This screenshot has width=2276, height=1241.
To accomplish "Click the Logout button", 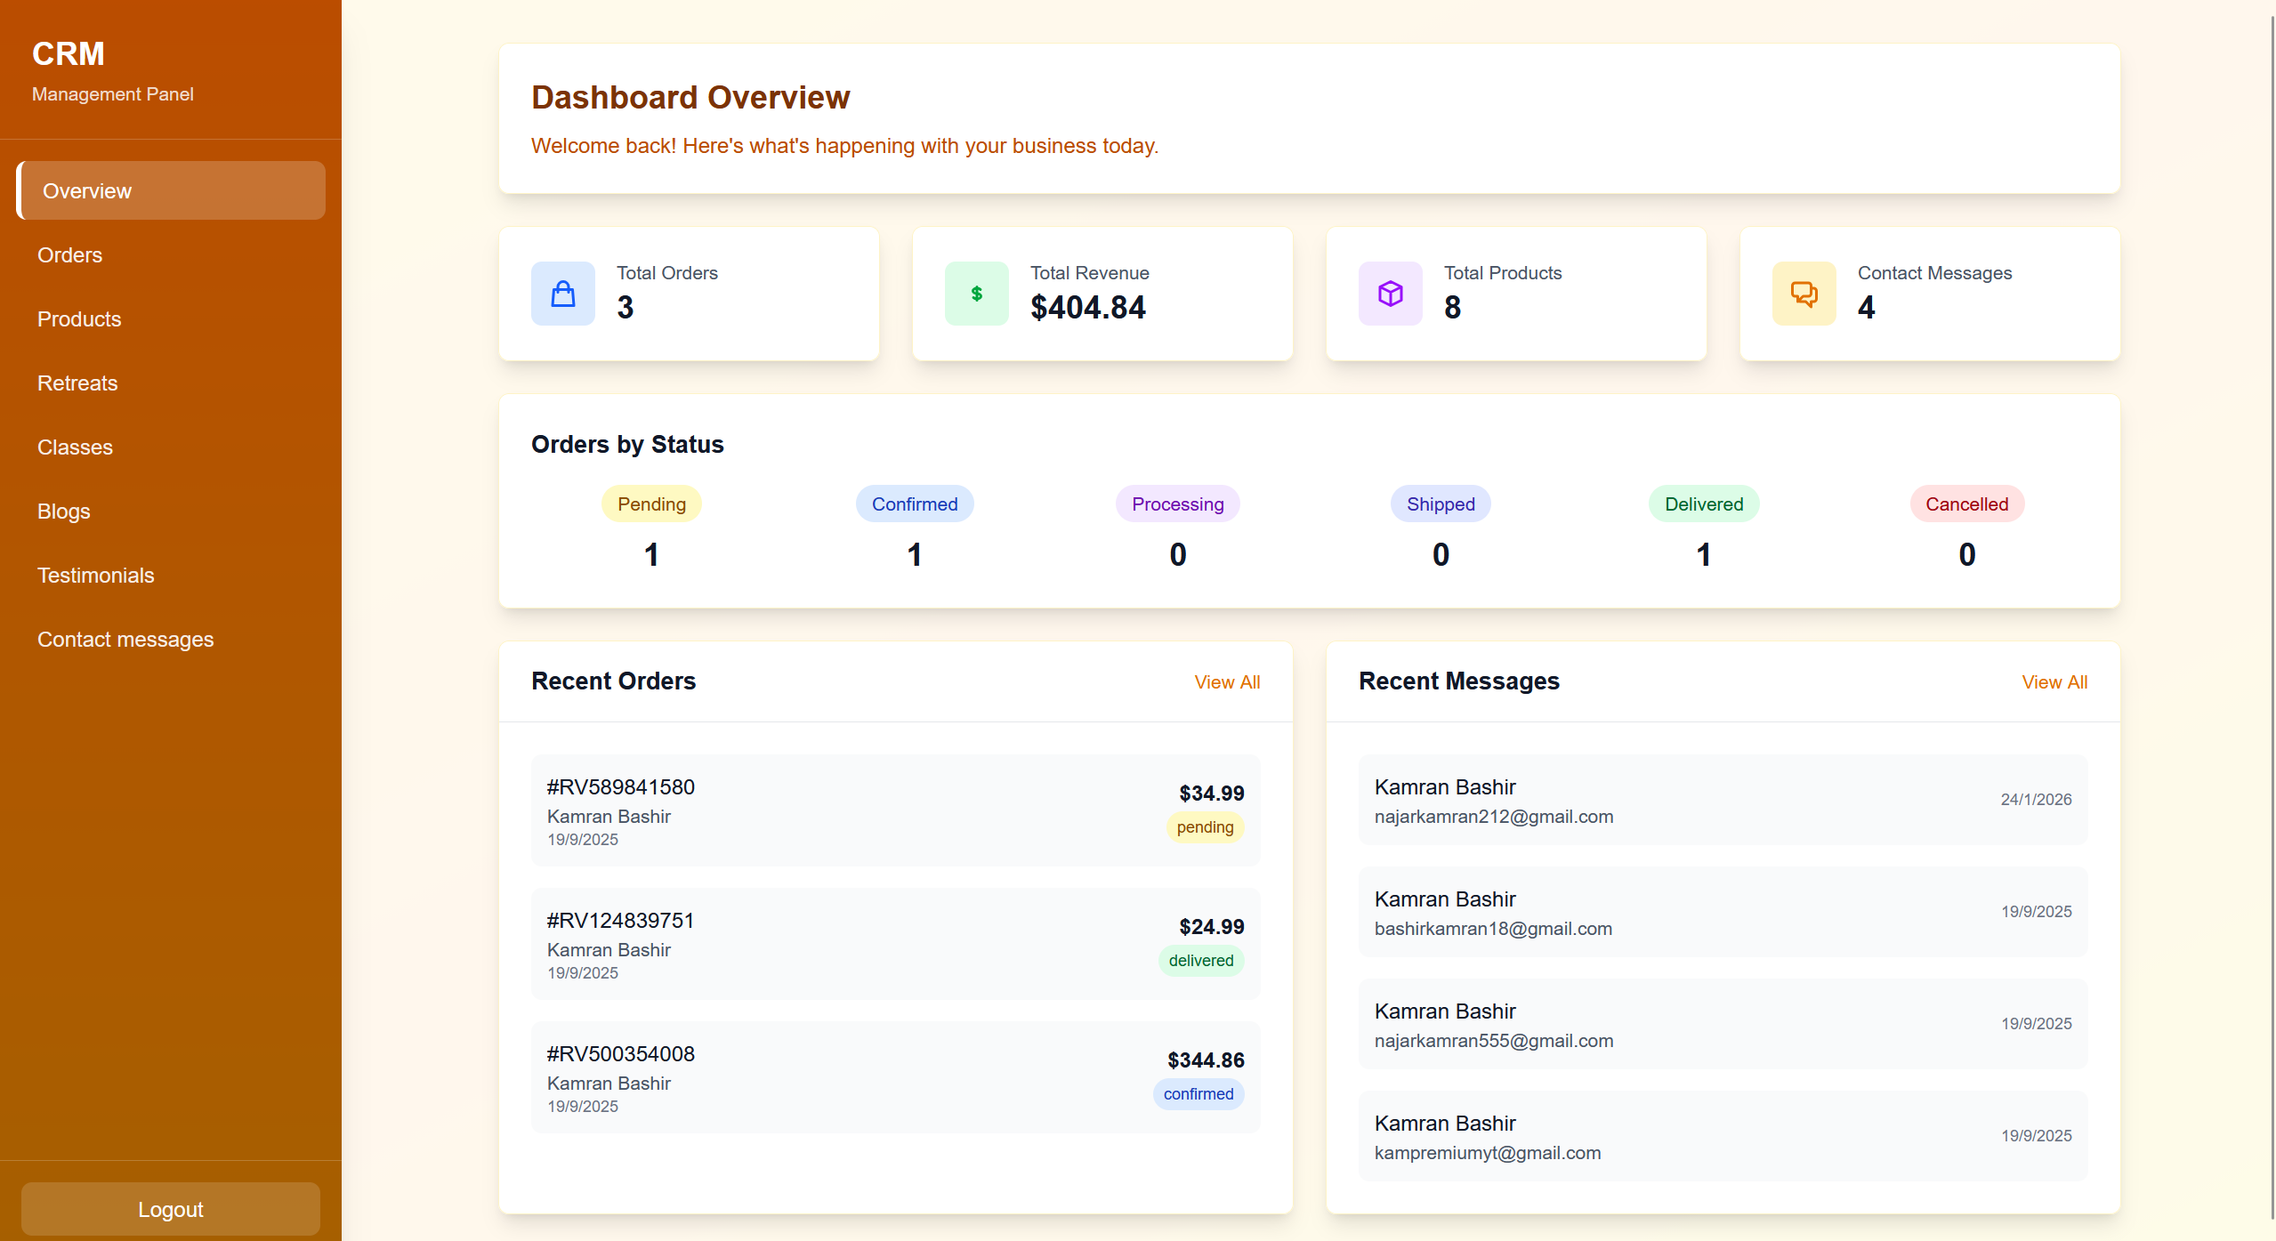I will click(x=170, y=1208).
